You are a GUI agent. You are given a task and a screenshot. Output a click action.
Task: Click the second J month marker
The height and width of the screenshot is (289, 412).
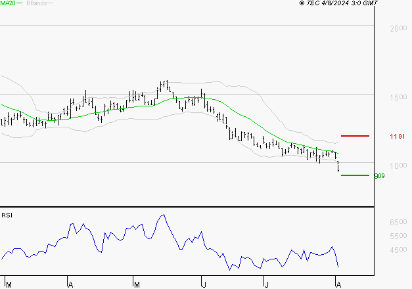(266, 285)
